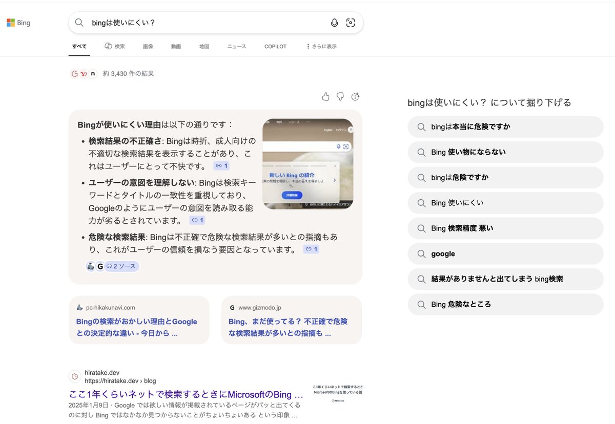The width and height of the screenshot is (615, 424).
Task: Click the thumbs down feedback icon
Action: [x=340, y=97]
